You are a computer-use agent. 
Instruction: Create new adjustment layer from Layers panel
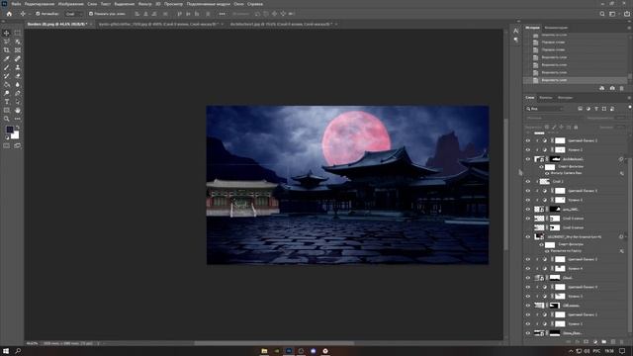point(595,342)
